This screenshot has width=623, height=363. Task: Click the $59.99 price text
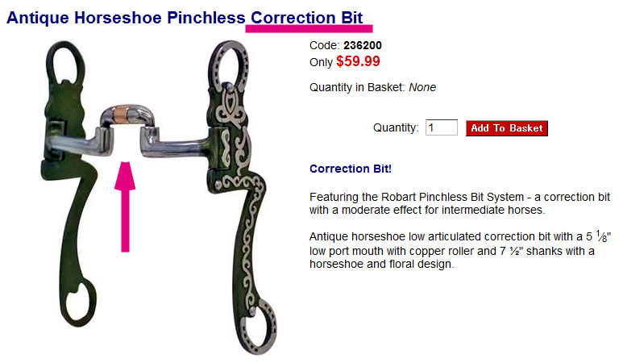tap(358, 61)
